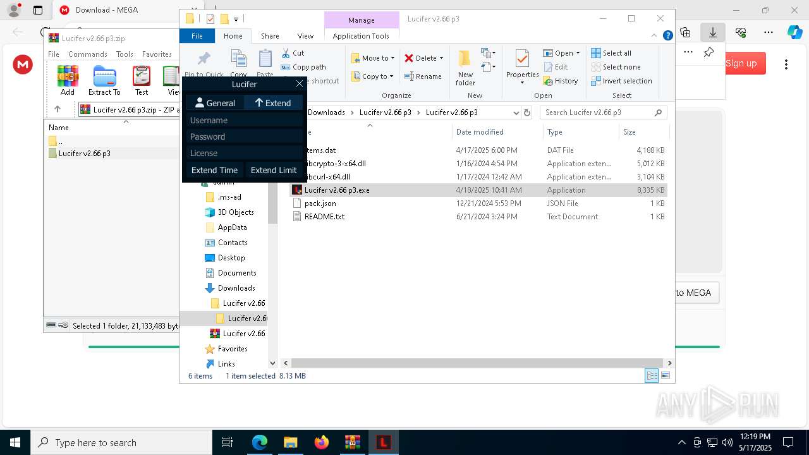This screenshot has height=455, width=809.
Task: Click WinRAR taskbar icon
Action: tap(352, 442)
